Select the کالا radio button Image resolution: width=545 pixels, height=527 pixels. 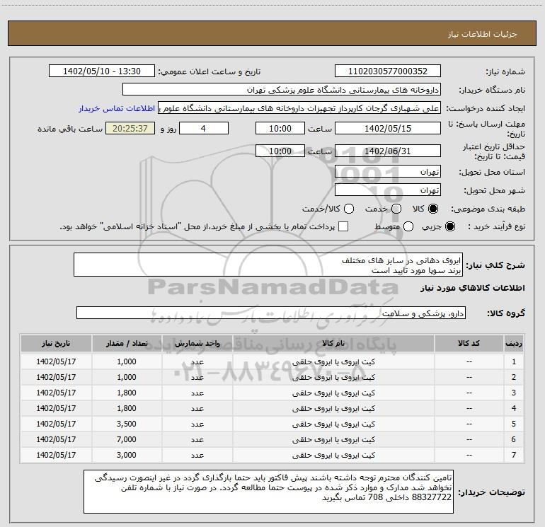(x=433, y=209)
